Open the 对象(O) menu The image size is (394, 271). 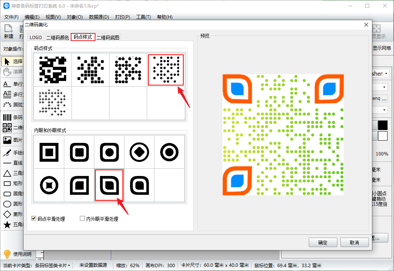coord(75,17)
